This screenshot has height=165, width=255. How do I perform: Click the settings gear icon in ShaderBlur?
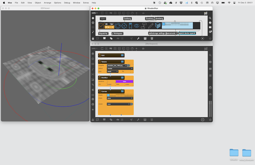point(124,26)
